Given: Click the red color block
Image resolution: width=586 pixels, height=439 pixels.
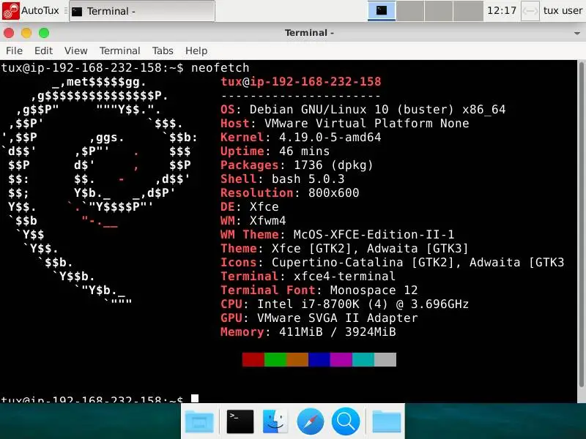Looking at the screenshot, I should coord(253,359).
